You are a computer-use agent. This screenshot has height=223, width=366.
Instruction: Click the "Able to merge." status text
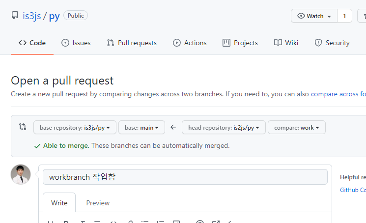coord(66,145)
